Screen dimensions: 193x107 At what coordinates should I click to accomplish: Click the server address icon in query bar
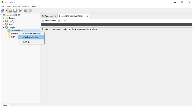59,21
